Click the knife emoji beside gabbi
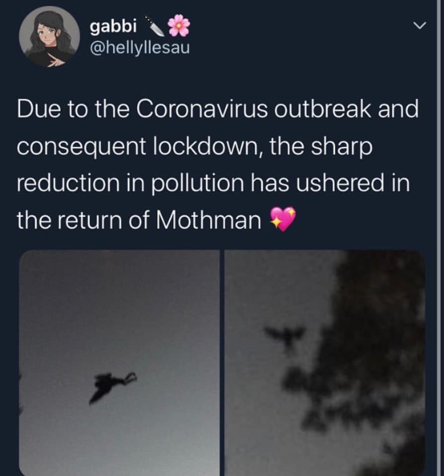 [x=155, y=26]
